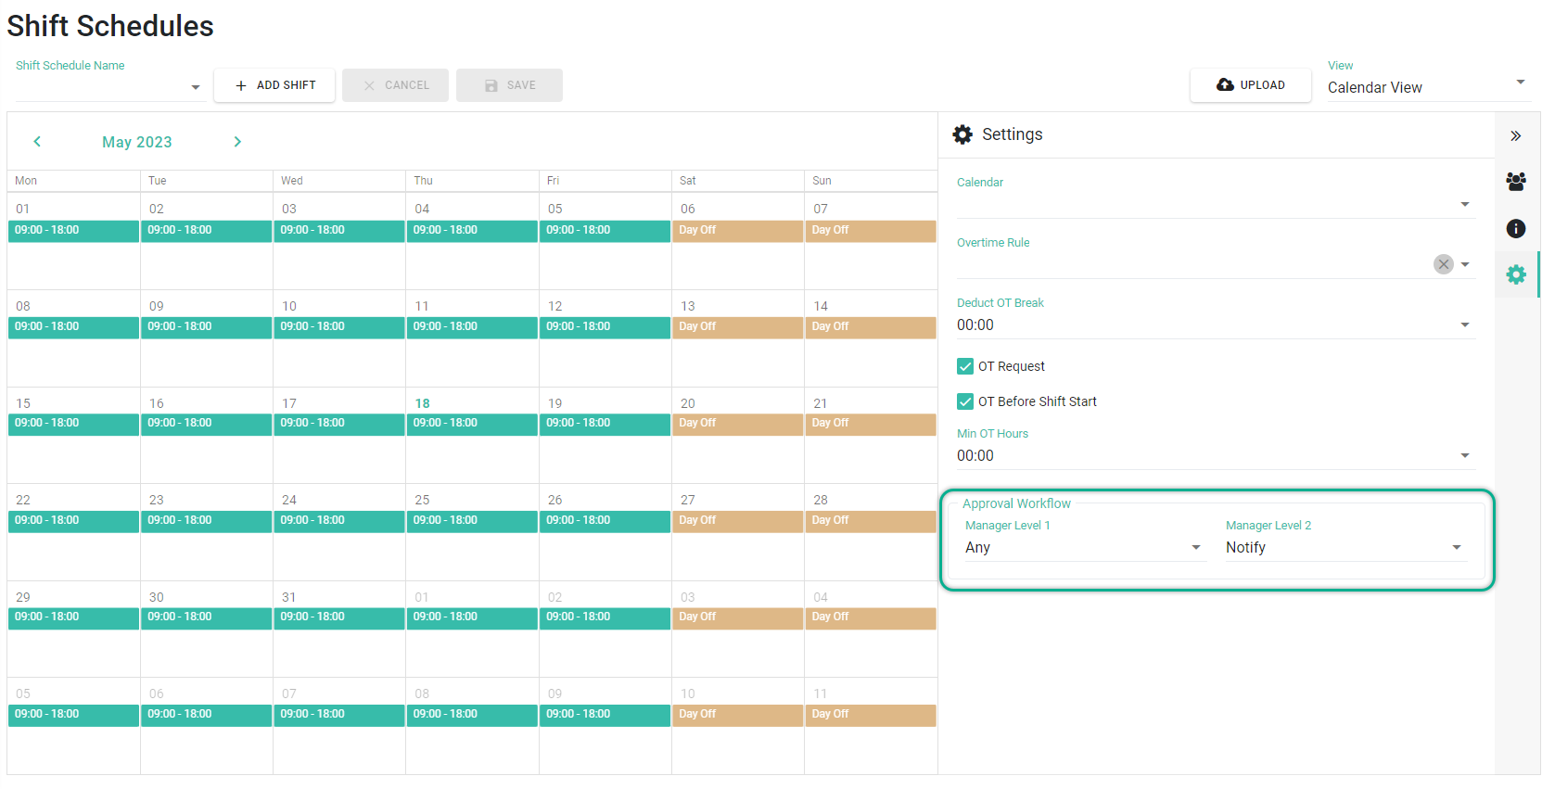
Task: Click the May 2023 month label
Action: point(137,142)
